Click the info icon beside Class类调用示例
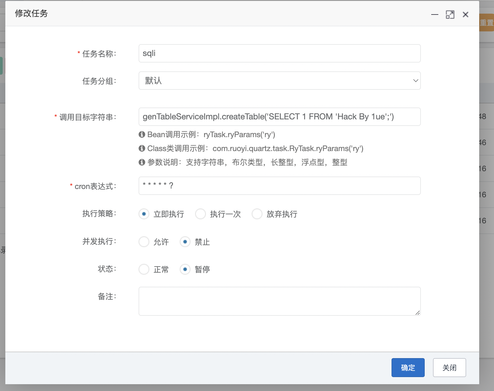The width and height of the screenshot is (494, 391). tap(142, 148)
